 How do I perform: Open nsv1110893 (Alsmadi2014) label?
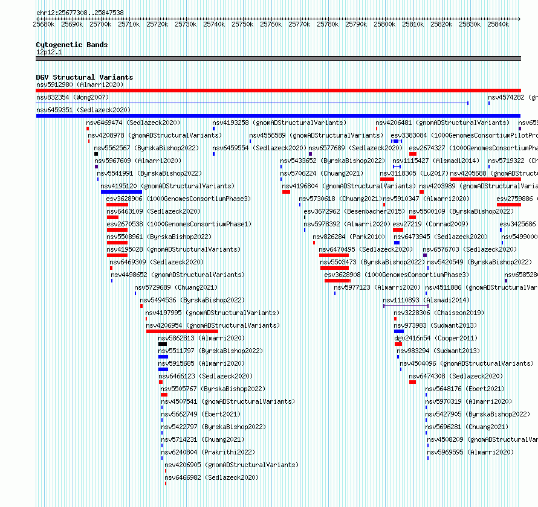[426, 300]
